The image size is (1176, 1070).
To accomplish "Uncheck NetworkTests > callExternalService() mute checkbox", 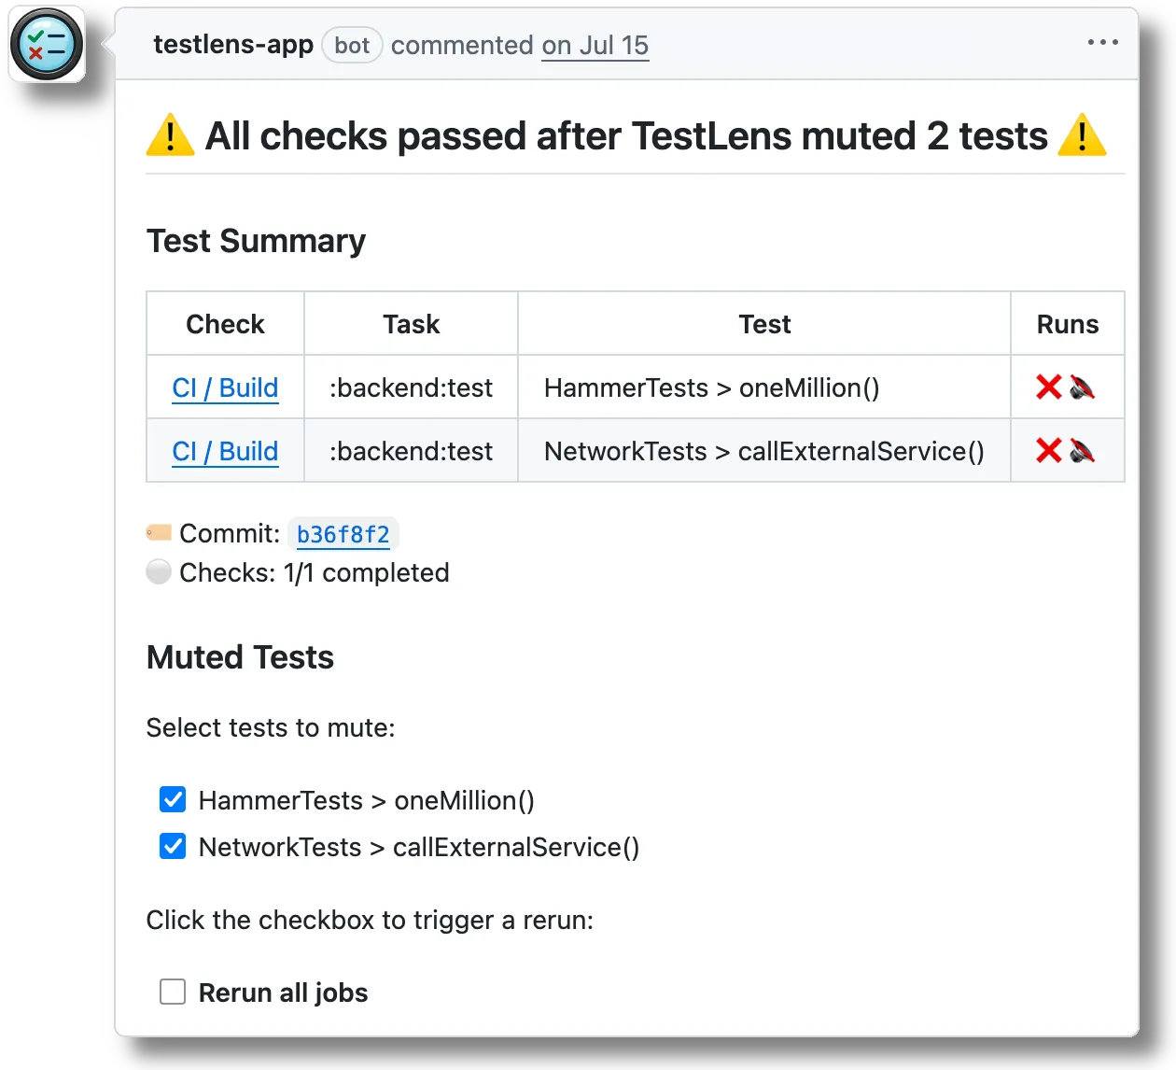I will tap(173, 846).
